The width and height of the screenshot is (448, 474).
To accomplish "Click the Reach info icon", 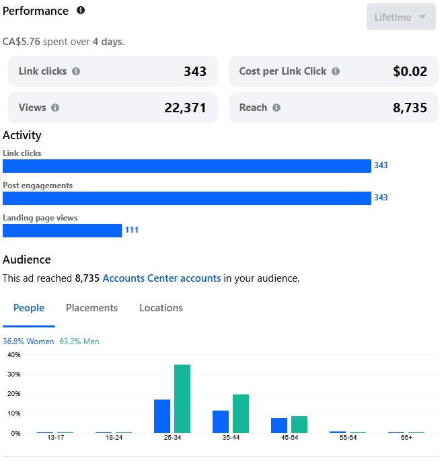I will 276,108.
